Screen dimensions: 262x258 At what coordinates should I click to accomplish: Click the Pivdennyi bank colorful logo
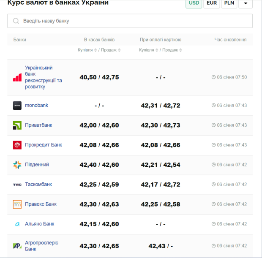17,165
